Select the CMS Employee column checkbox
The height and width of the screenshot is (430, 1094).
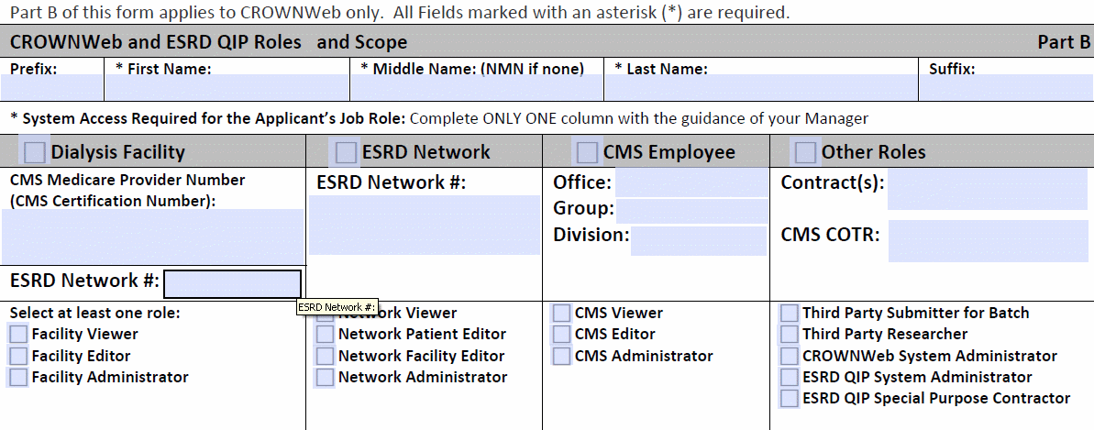[x=587, y=151]
